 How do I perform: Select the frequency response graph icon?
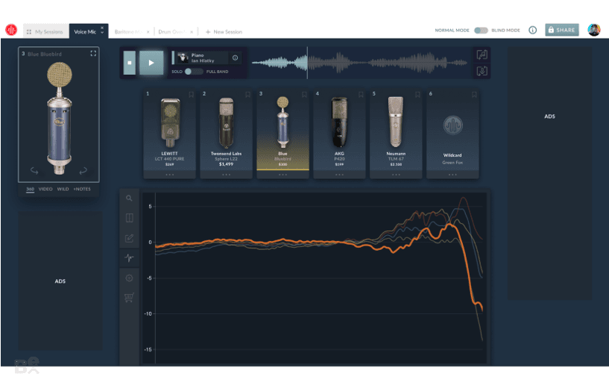pyautogui.click(x=130, y=257)
